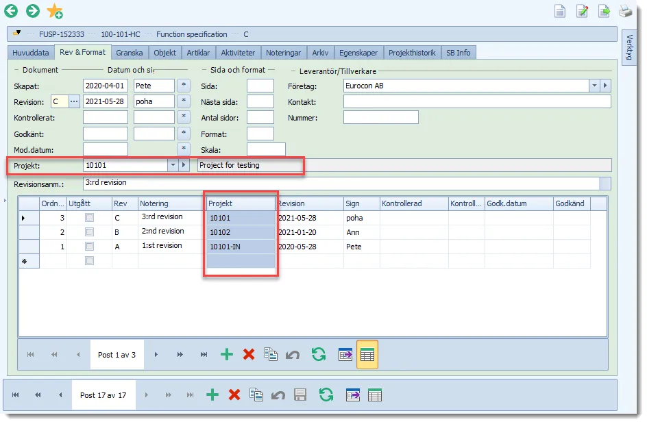The width and height of the screenshot is (647, 424).
Task: Click the arrow button beside Projekt dropdown
Action: coord(184,165)
